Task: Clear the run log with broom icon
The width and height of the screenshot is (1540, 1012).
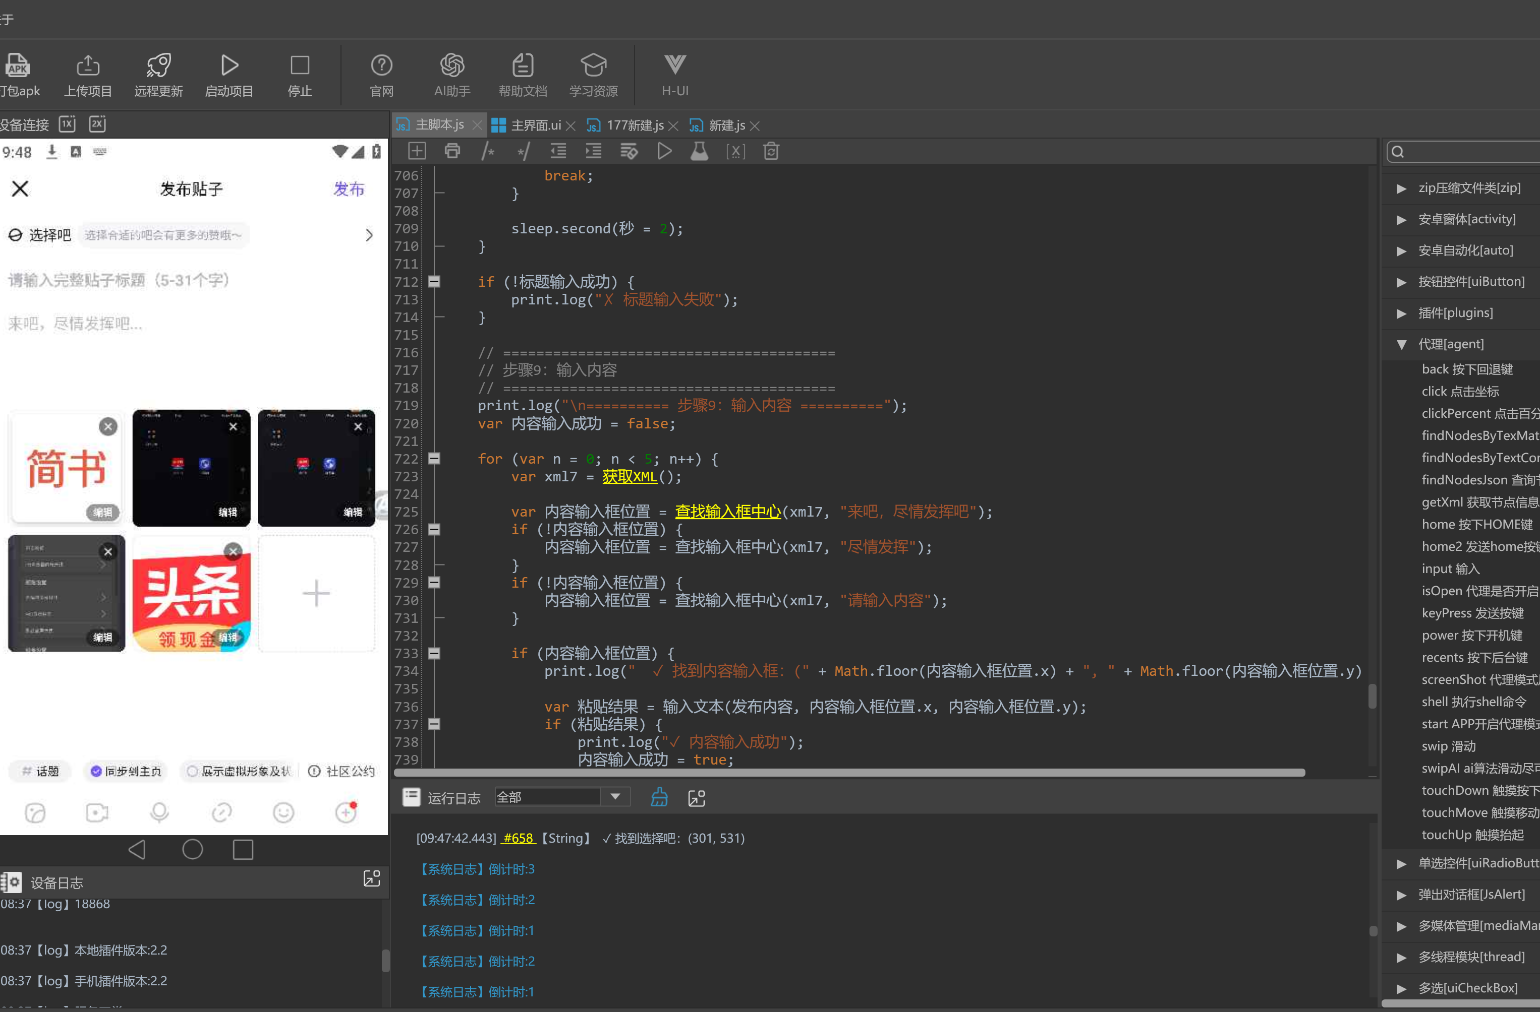Action: [659, 797]
